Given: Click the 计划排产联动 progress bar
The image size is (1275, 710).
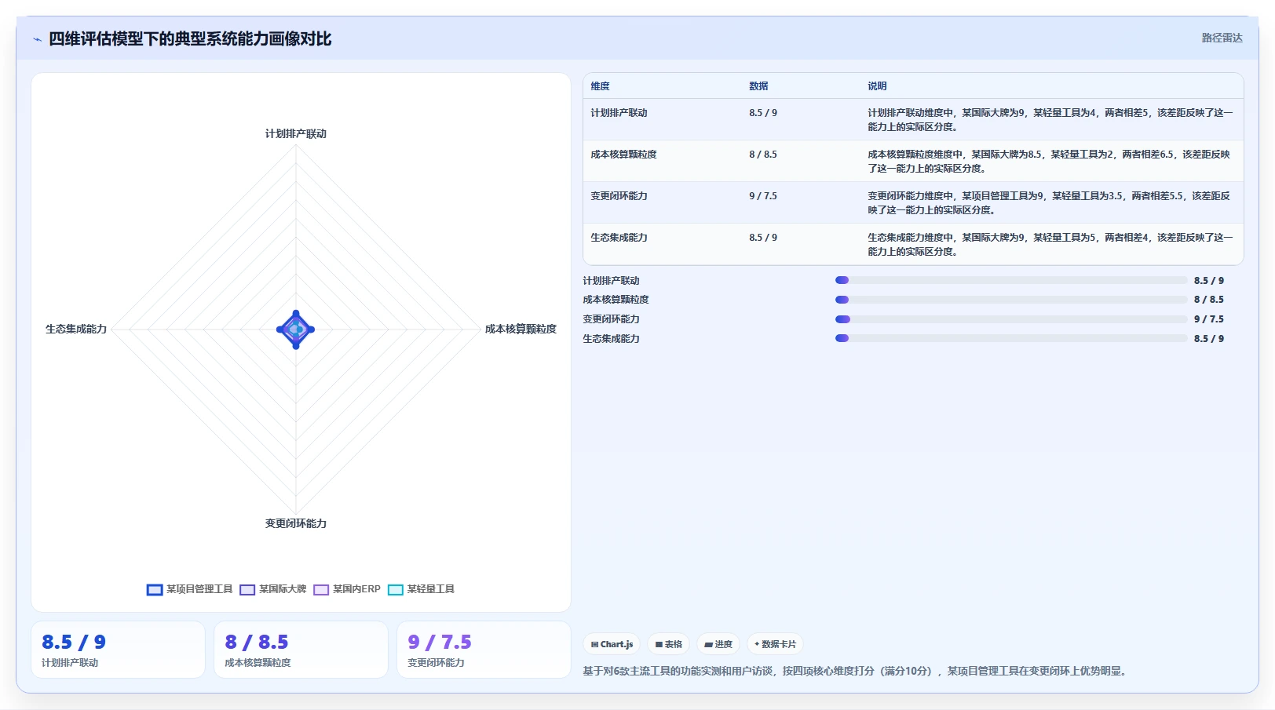Looking at the screenshot, I should (1011, 280).
